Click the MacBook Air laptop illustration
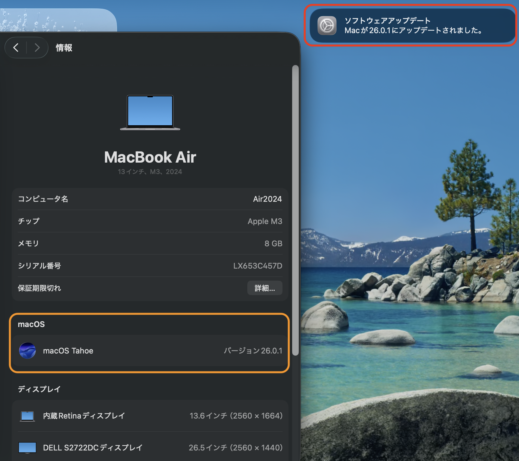The width and height of the screenshot is (519, 461). [150, 113]
